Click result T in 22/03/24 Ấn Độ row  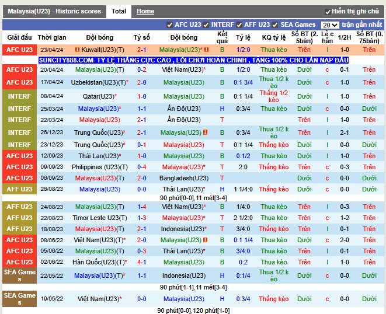point(222,120)
